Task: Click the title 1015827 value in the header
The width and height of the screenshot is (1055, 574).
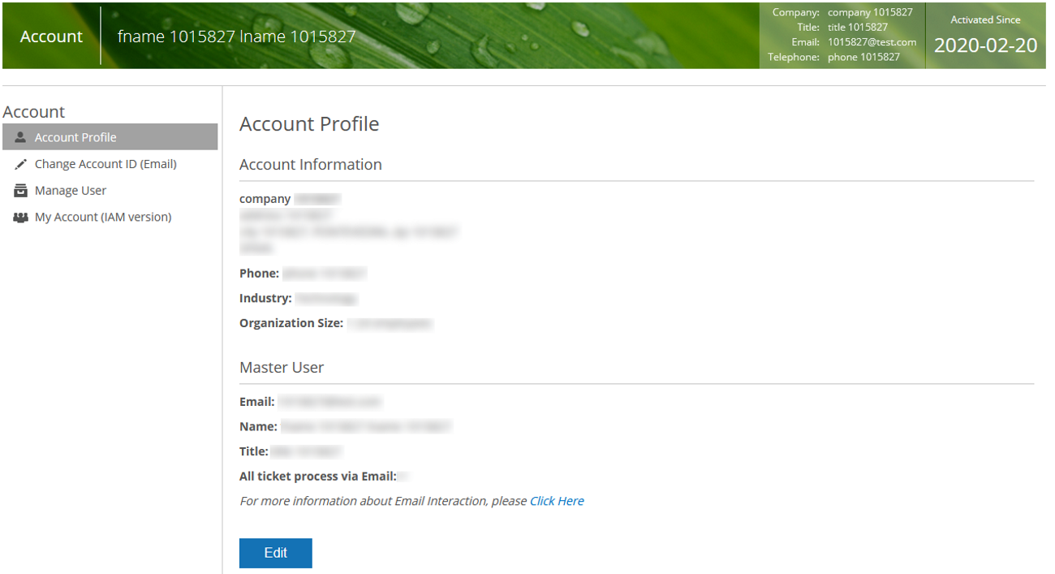Action: [858, 27]
